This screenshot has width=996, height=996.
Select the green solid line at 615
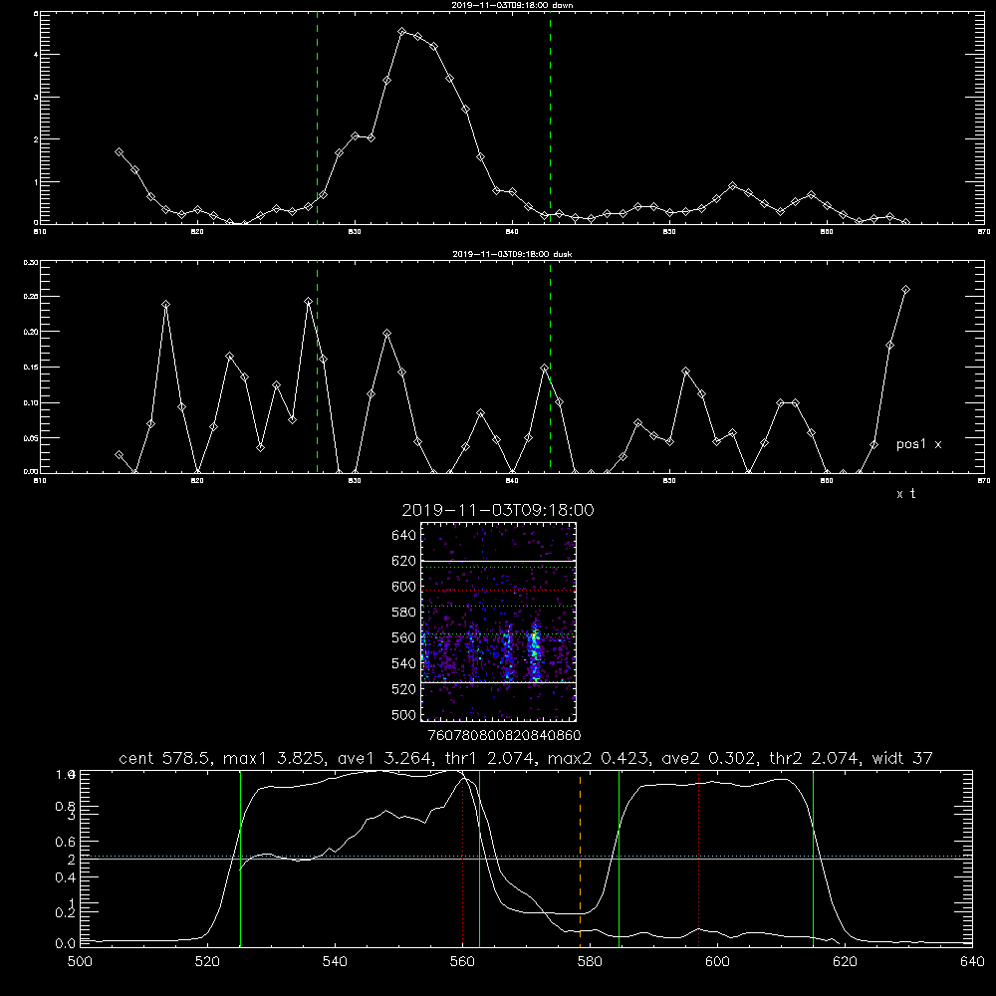(x=813, y=859)
